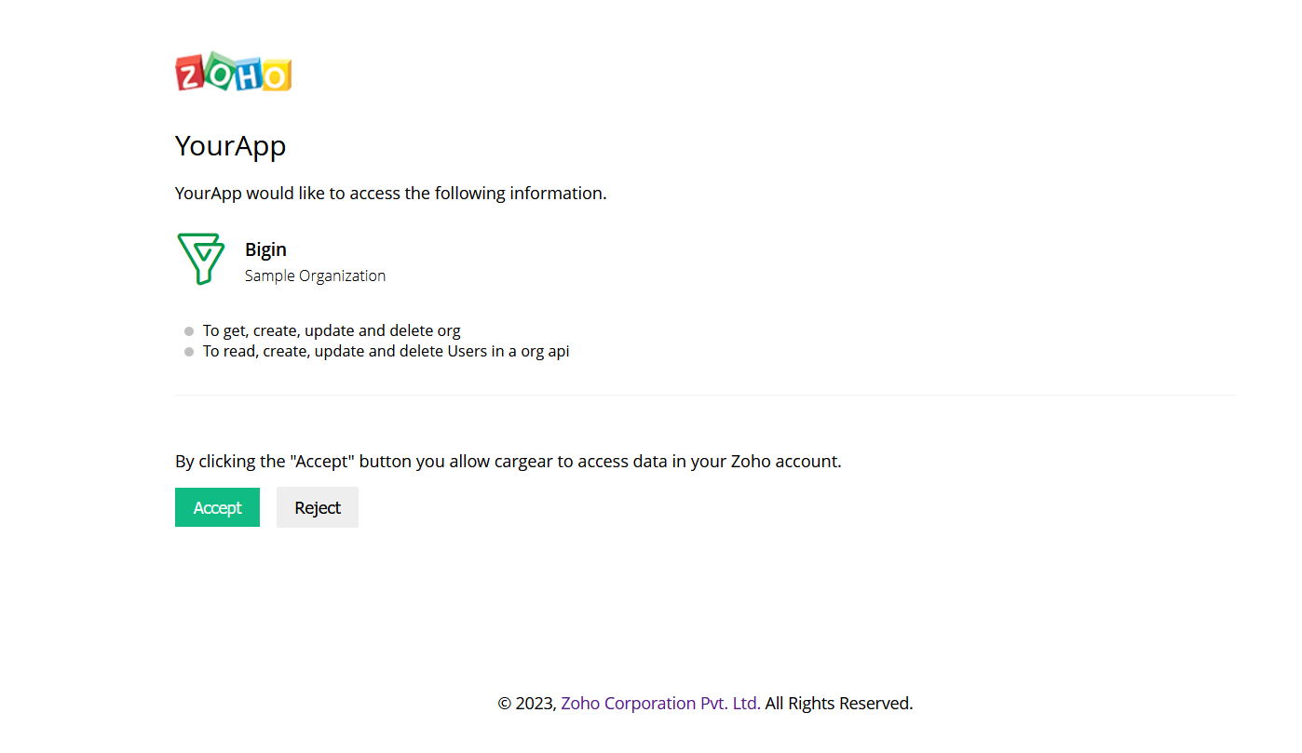
Task: Click "To get, create, update and delete org"
Action: pos(332,330)
